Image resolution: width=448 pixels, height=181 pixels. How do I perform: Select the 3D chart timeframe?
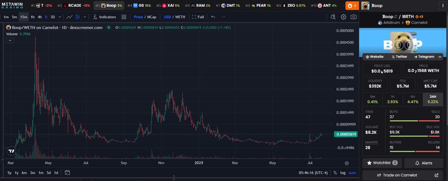coord(53,17)
